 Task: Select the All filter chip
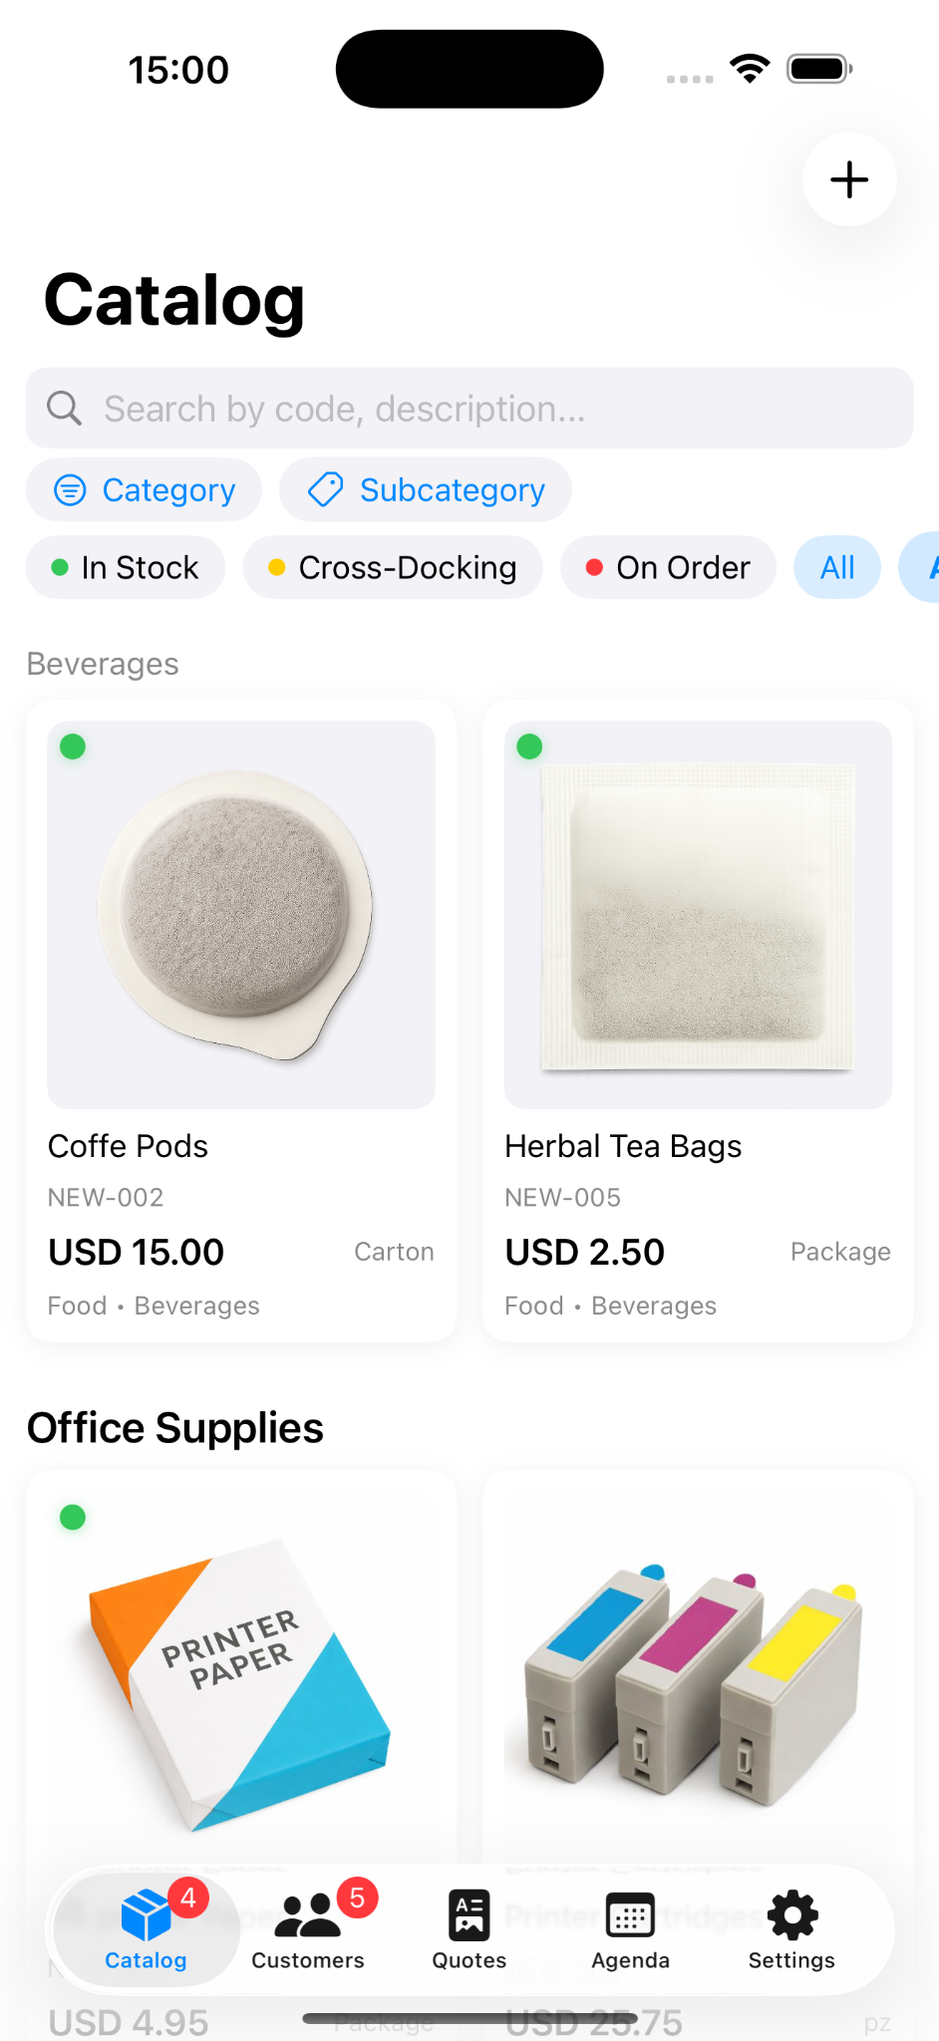pos(837,567)
